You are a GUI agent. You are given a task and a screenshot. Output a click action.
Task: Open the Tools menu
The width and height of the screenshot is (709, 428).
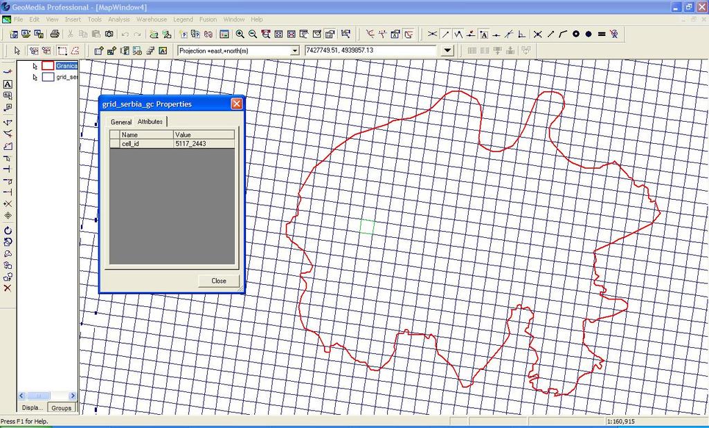tap(94, 19)
